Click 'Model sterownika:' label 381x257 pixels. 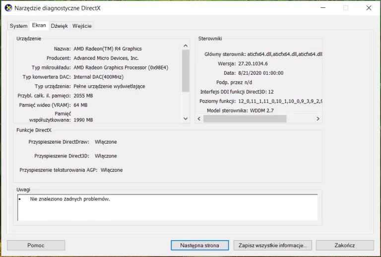tap(227, 110)
